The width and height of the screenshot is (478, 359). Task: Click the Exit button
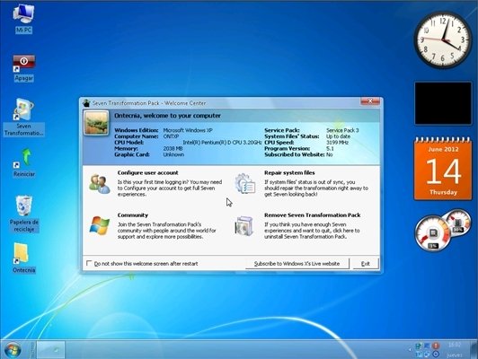tap(365, 264)
